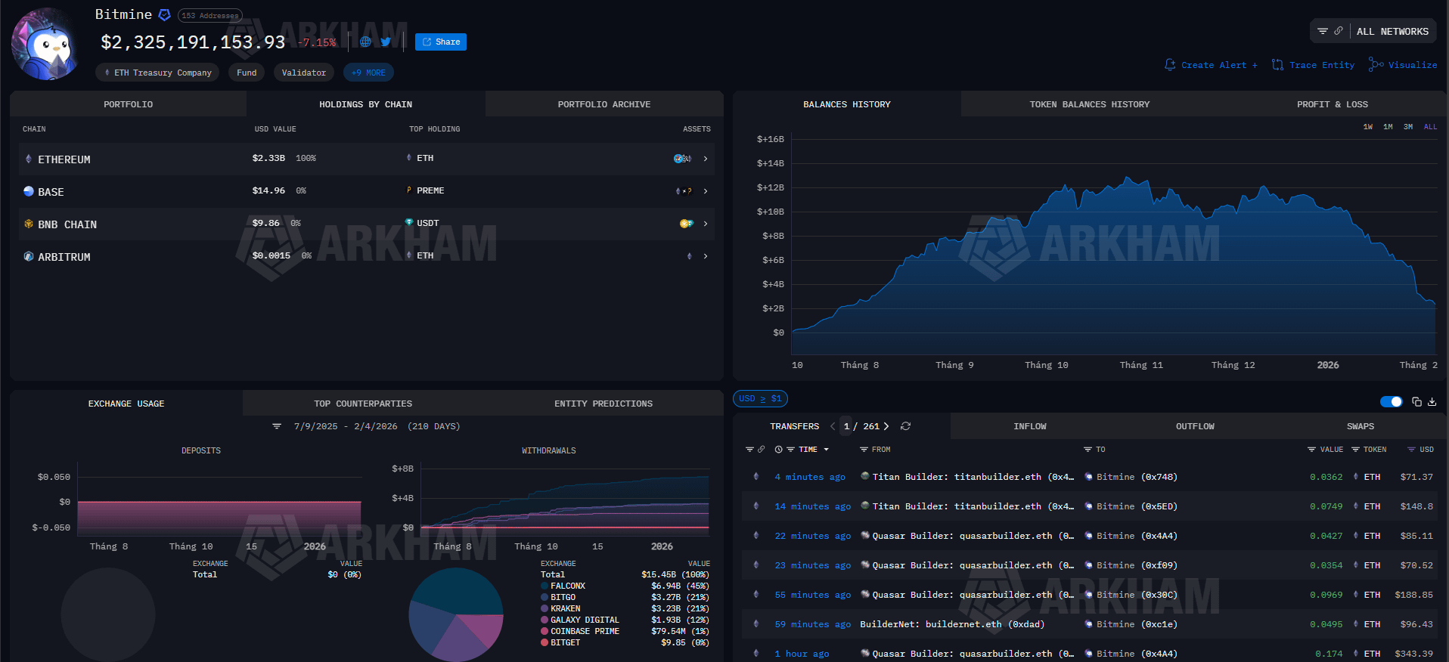Download transfers data via download icon
Screen dimensions: 1449x662
[x=1432, y=402]
